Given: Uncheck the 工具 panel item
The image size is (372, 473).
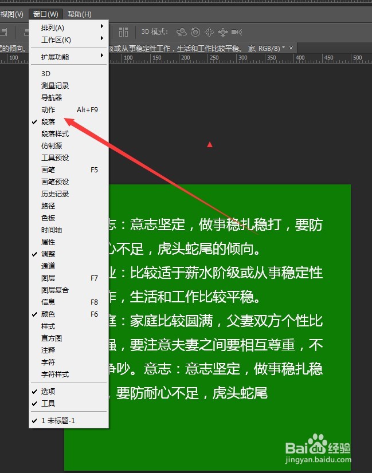Looking at the screenshot, I should pos(69,404).
